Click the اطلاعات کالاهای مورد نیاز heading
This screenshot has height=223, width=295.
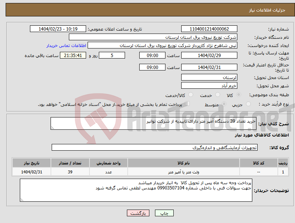[x=262, y=135]
